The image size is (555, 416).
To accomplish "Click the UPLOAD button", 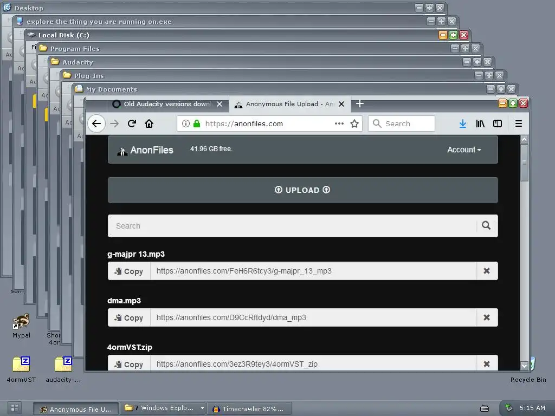I will coord(302,190).
